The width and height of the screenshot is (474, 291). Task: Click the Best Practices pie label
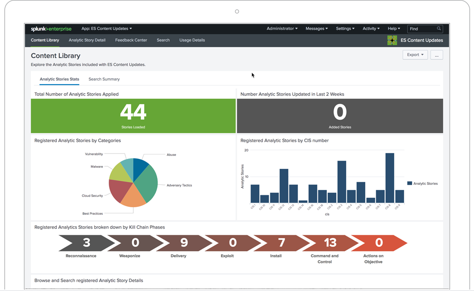92,213
